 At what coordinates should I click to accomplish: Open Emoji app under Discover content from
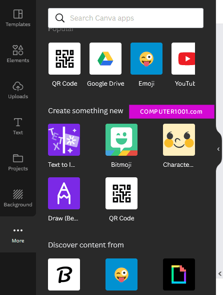click(121, 274)
